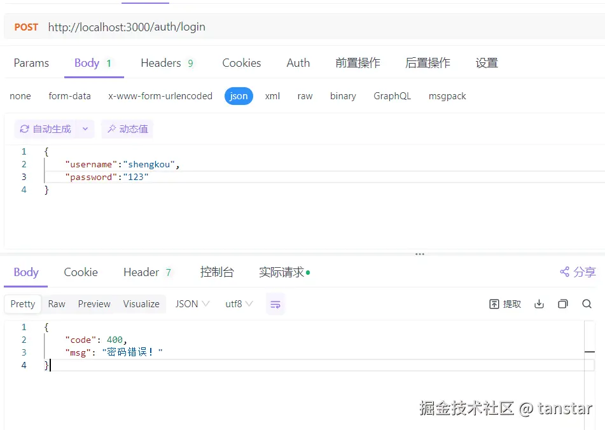Open the 后置操作 tab
Image resolution: width=605 pixels, height=430 pixels.
tap(428, 63)
